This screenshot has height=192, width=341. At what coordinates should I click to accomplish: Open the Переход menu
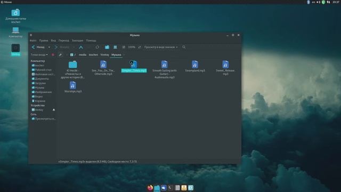(64, 41)
